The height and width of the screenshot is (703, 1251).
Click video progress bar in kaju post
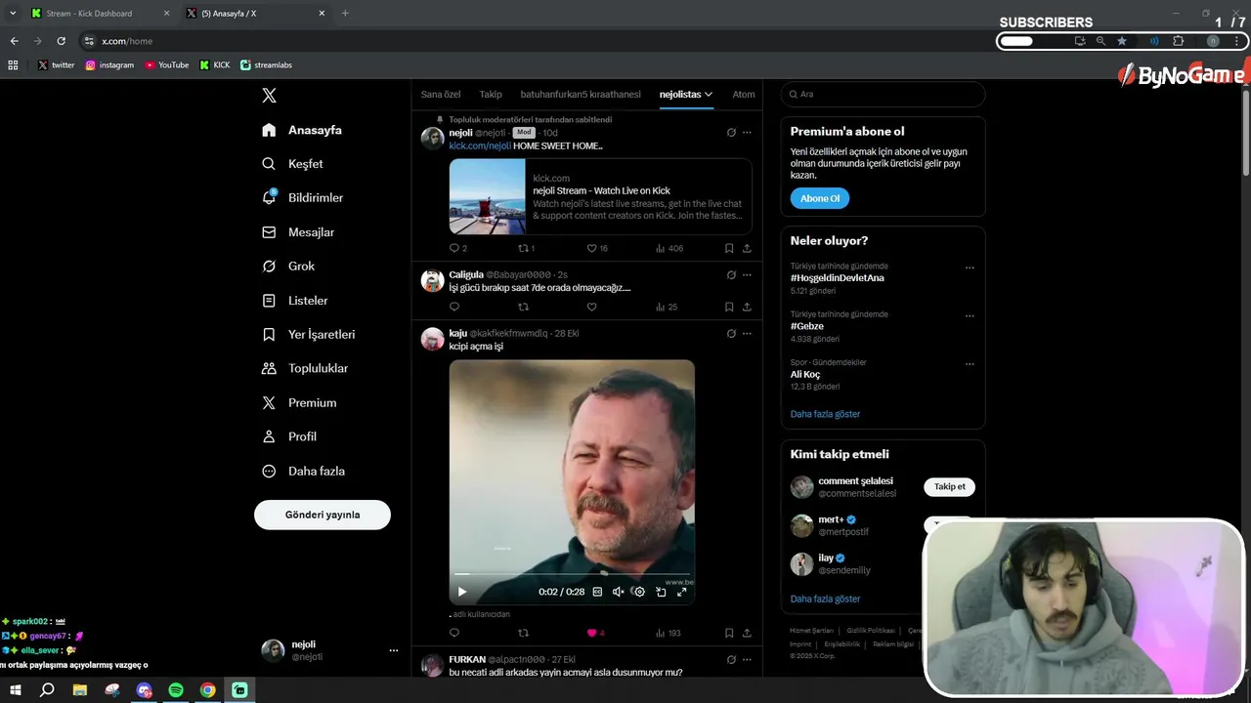coord(572,574)
